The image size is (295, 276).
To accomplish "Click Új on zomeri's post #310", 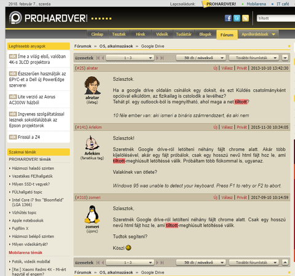I will coord(215,197).
